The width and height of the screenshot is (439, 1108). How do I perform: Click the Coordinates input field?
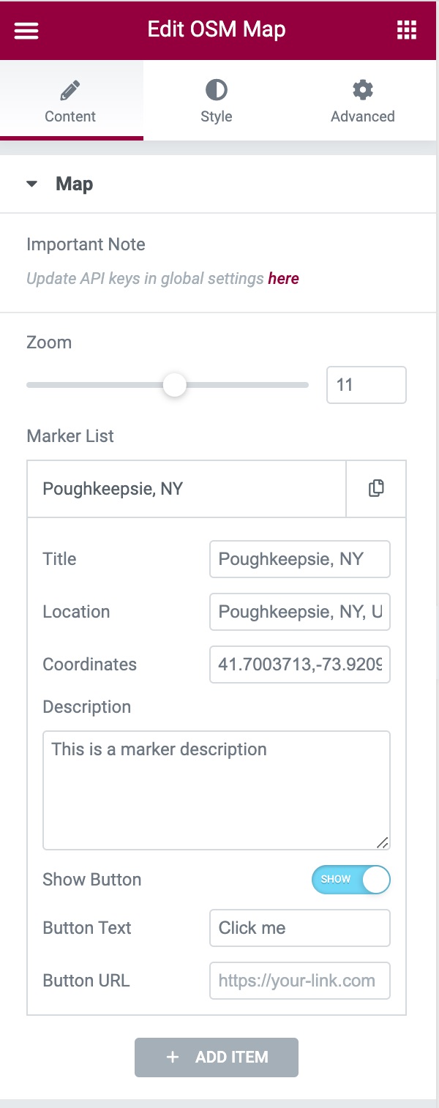pos(300,665)
